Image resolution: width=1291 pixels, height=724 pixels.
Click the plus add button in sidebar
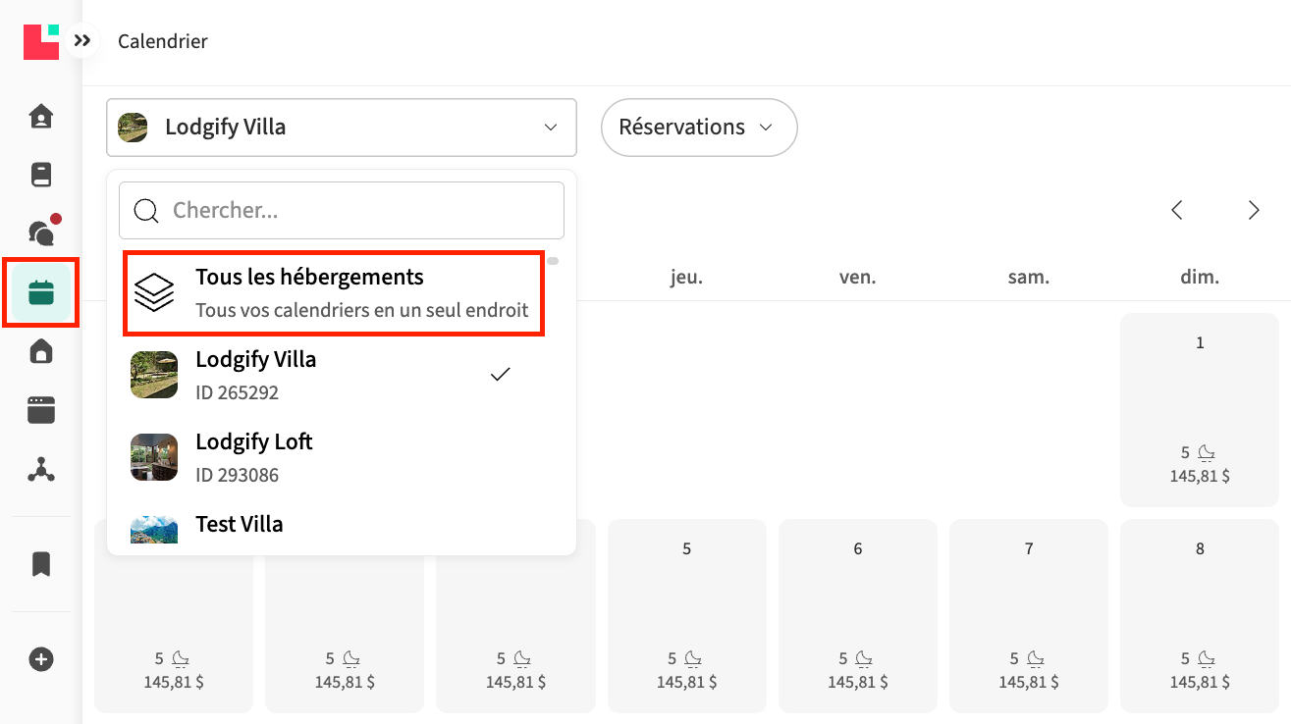[x=41, y=659]
